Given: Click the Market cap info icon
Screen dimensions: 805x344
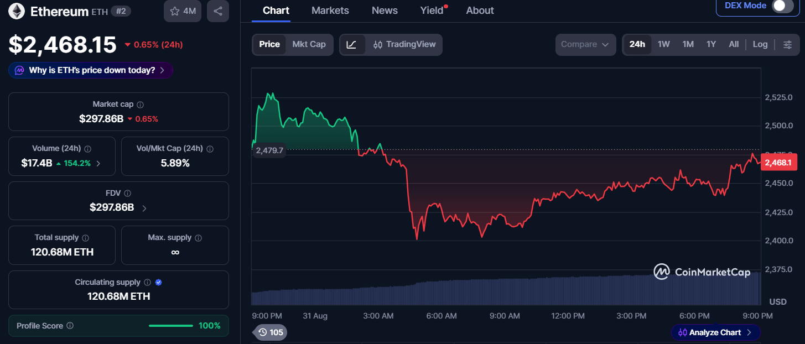Looking at the screenshot, I should 141,105.
